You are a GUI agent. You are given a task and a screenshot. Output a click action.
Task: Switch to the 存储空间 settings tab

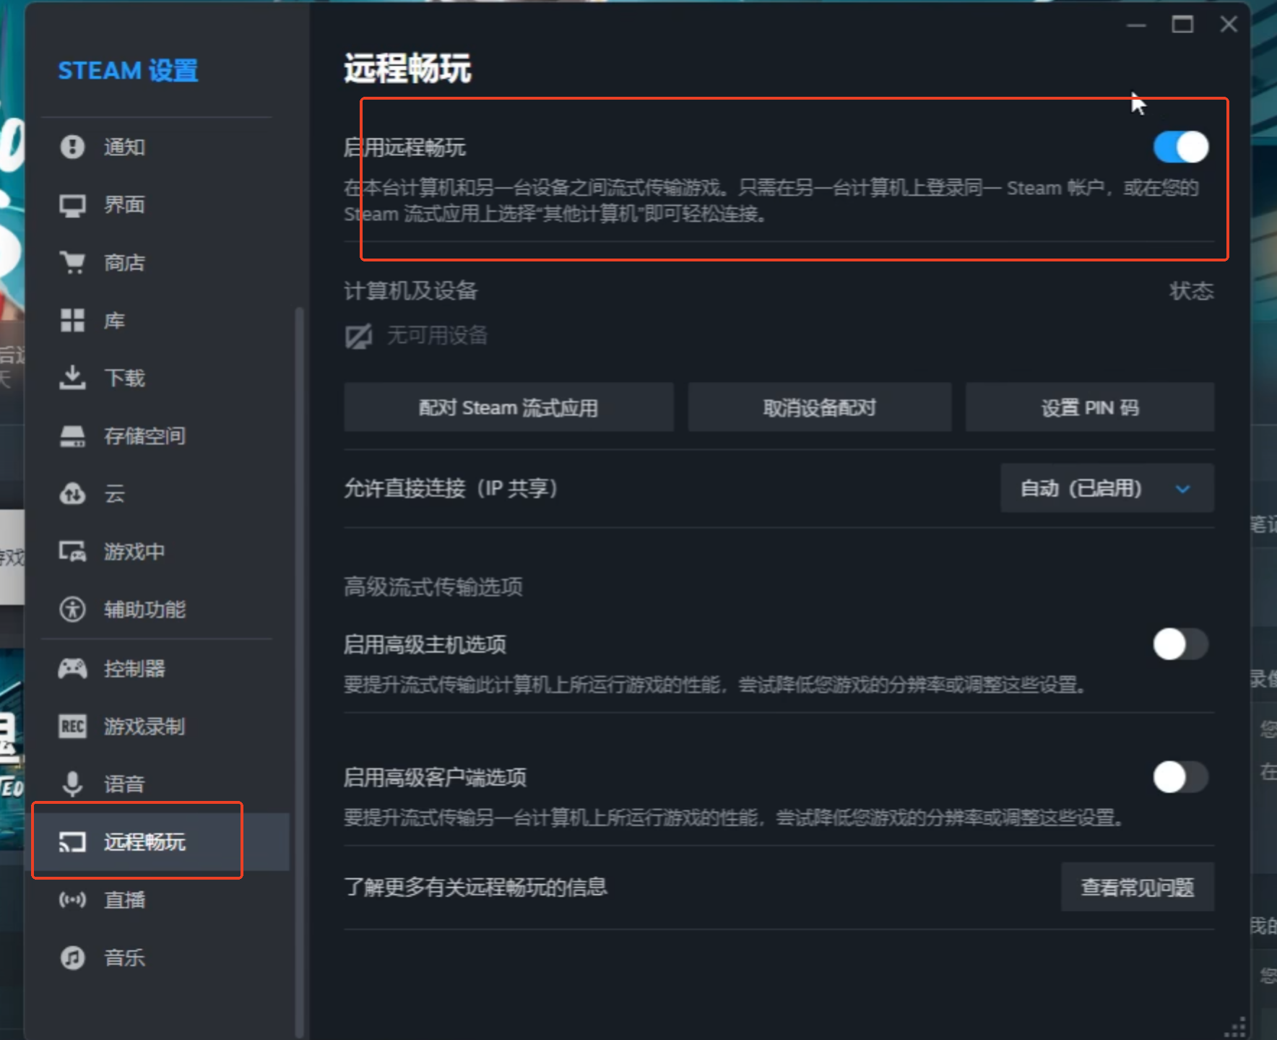click(x=144, y=436)
